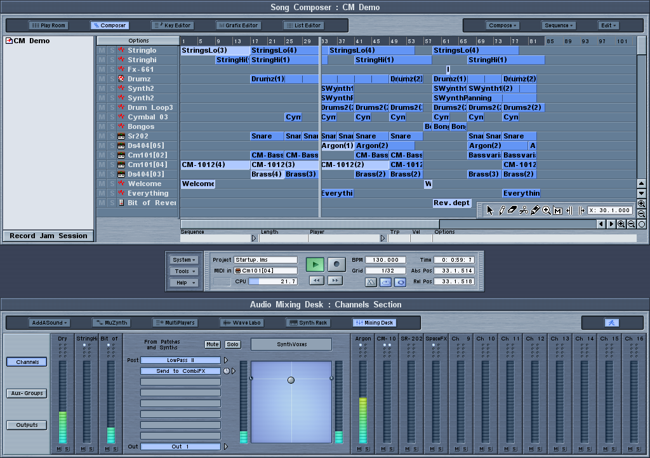Open the MuZynth tab
Image resolution: width=650 pixels, height=458 pixels.
pyautogui.click(x=111, y=323)
